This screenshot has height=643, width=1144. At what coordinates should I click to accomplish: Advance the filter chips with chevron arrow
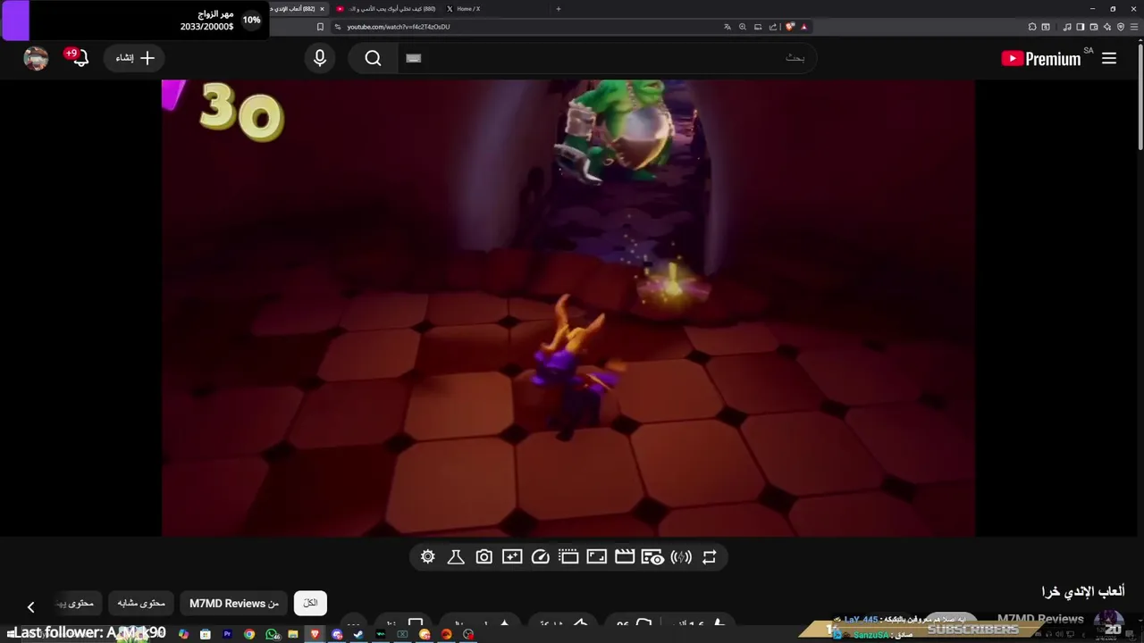click(x=30, y=607)
